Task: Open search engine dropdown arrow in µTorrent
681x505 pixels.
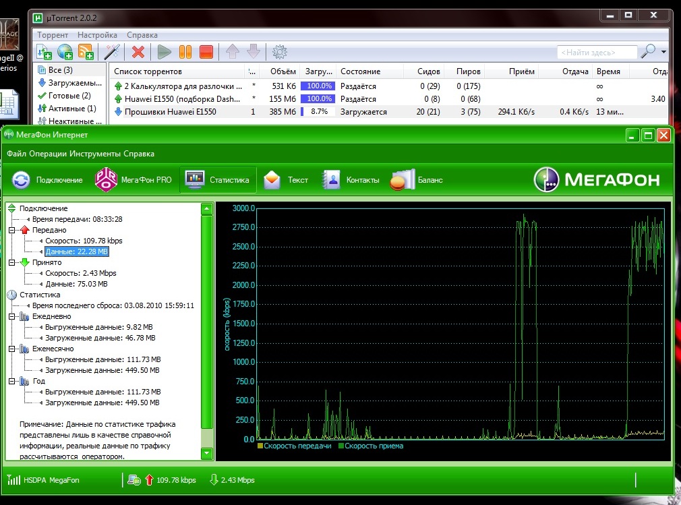Action: 663,52
